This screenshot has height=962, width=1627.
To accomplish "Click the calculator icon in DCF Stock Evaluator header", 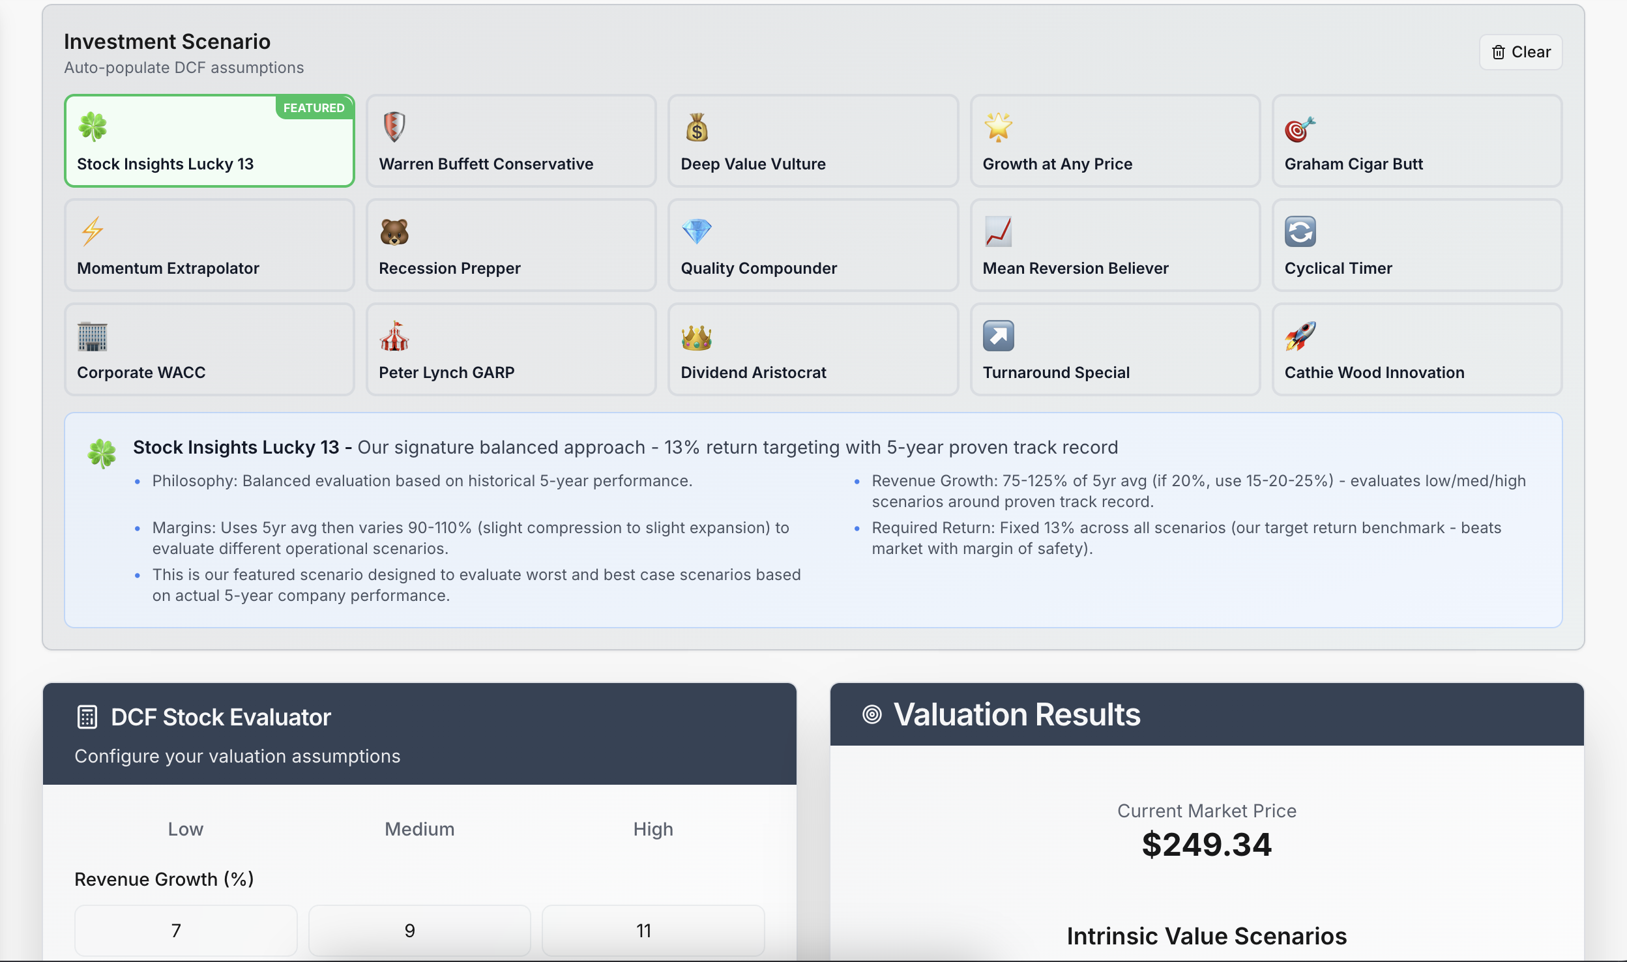I will point(85,716).
